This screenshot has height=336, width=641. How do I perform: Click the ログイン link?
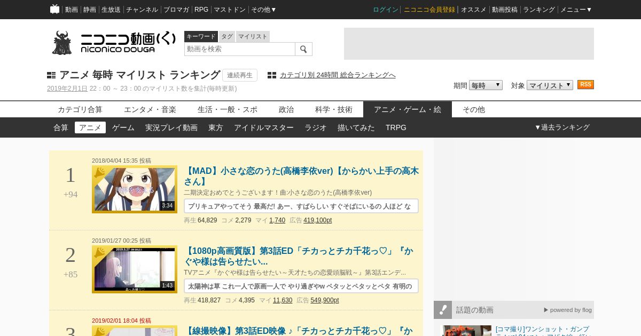click(386, 10)
